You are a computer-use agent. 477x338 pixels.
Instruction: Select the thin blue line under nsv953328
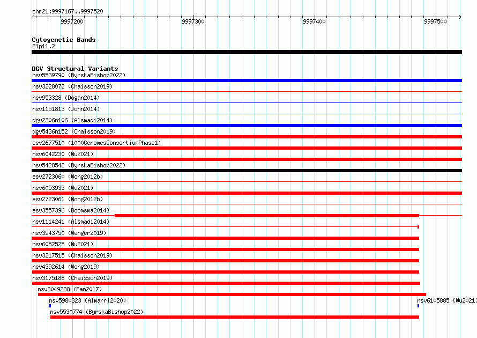pos(247,102)
